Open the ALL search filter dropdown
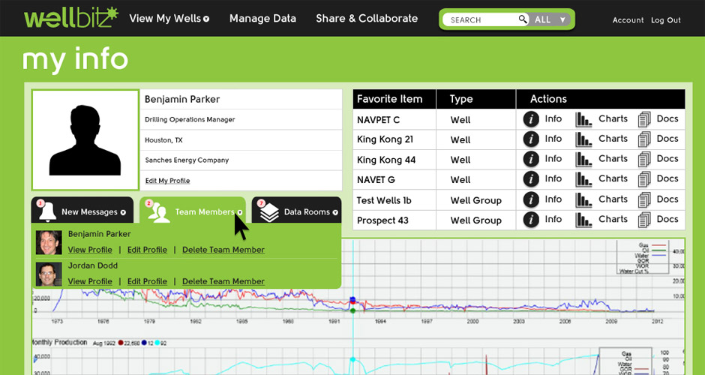The height and width of the screenshot is (375, 705). coord(550,19)
